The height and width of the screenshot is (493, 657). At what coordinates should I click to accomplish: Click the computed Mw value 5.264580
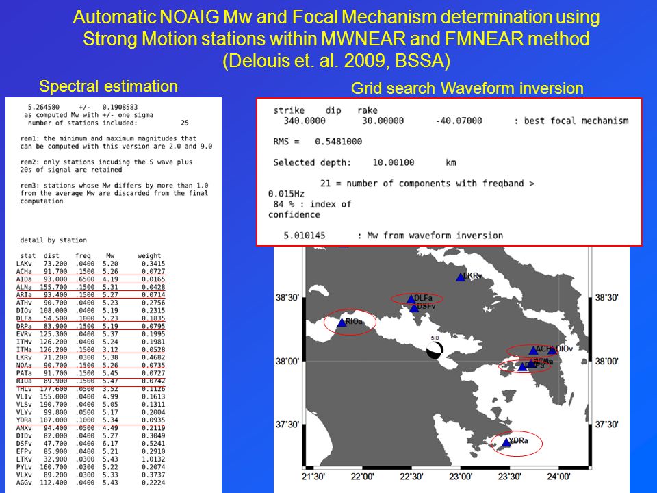tap(44, 107)
